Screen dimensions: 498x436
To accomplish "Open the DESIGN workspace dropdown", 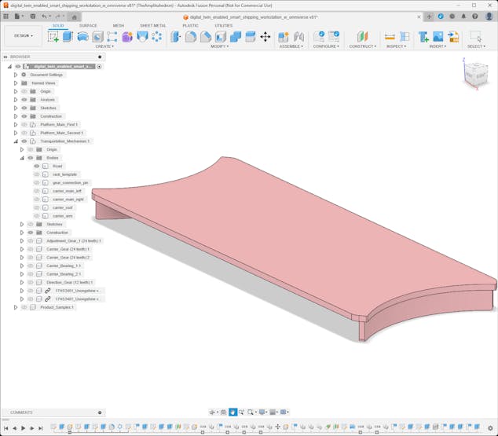I will [x=23, y=35].
